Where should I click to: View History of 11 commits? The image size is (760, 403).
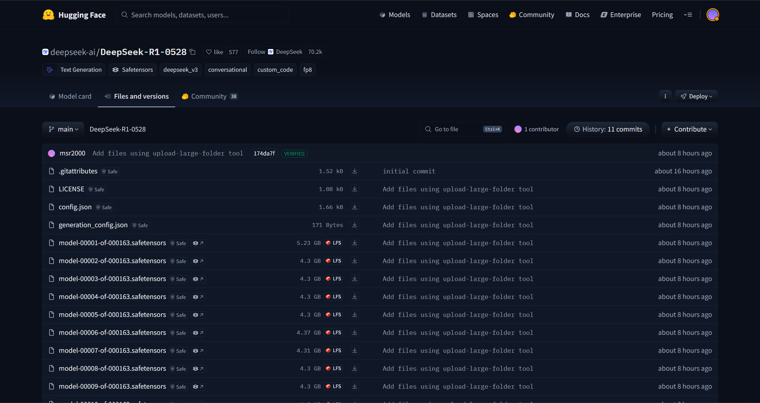click(x=608, y=129)
